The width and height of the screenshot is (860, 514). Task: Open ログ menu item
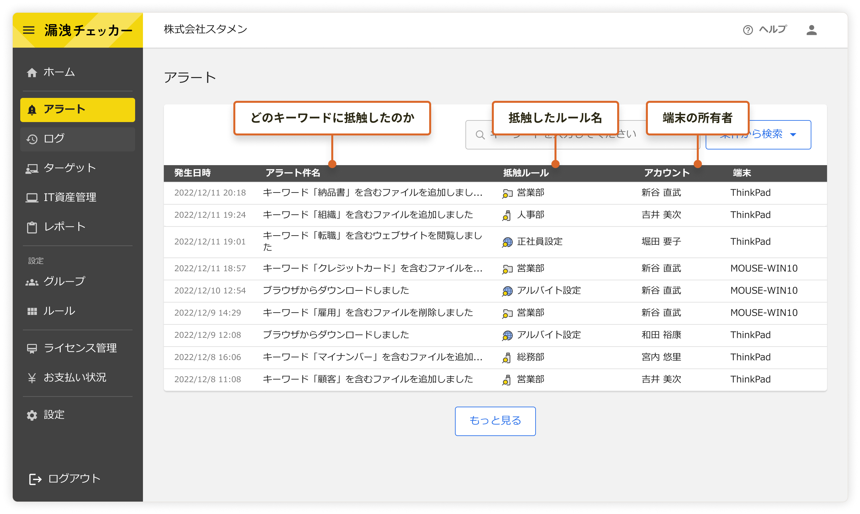78,139
